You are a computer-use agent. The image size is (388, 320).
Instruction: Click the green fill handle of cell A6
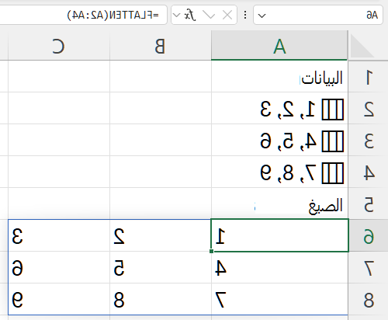(212, 251)
